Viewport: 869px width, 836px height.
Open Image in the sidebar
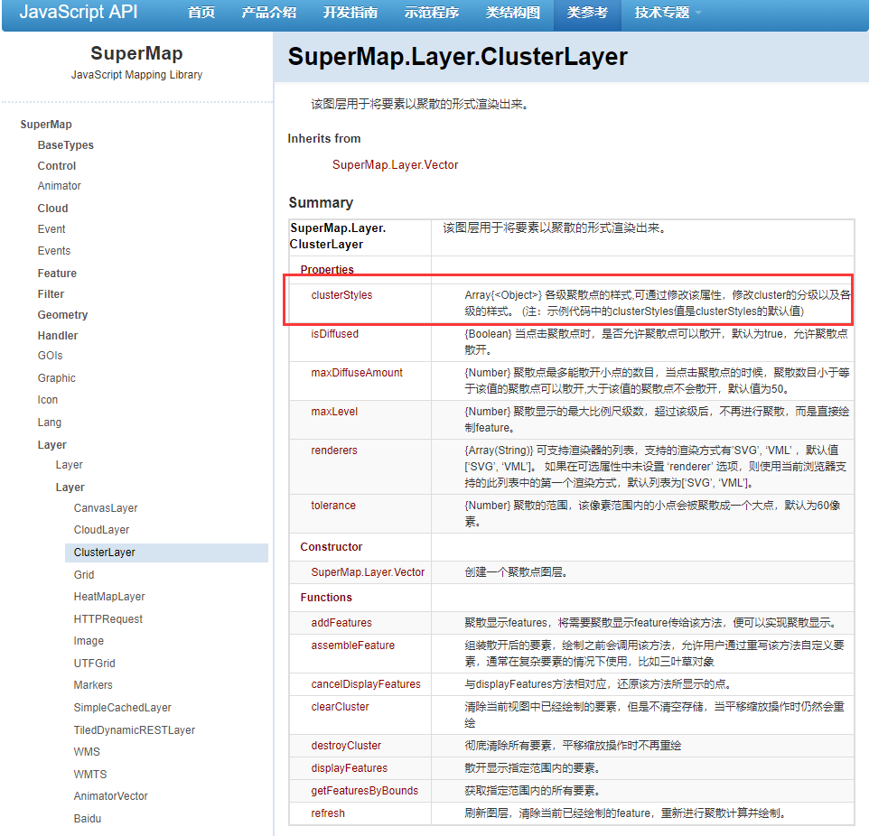point(89,641)
